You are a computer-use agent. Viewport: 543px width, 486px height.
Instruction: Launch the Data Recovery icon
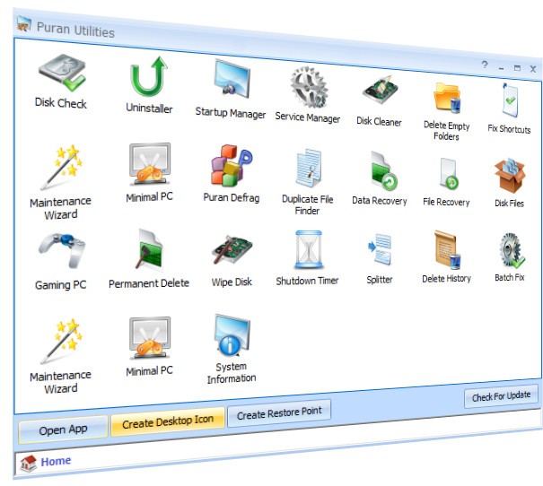tap(383, 171)
